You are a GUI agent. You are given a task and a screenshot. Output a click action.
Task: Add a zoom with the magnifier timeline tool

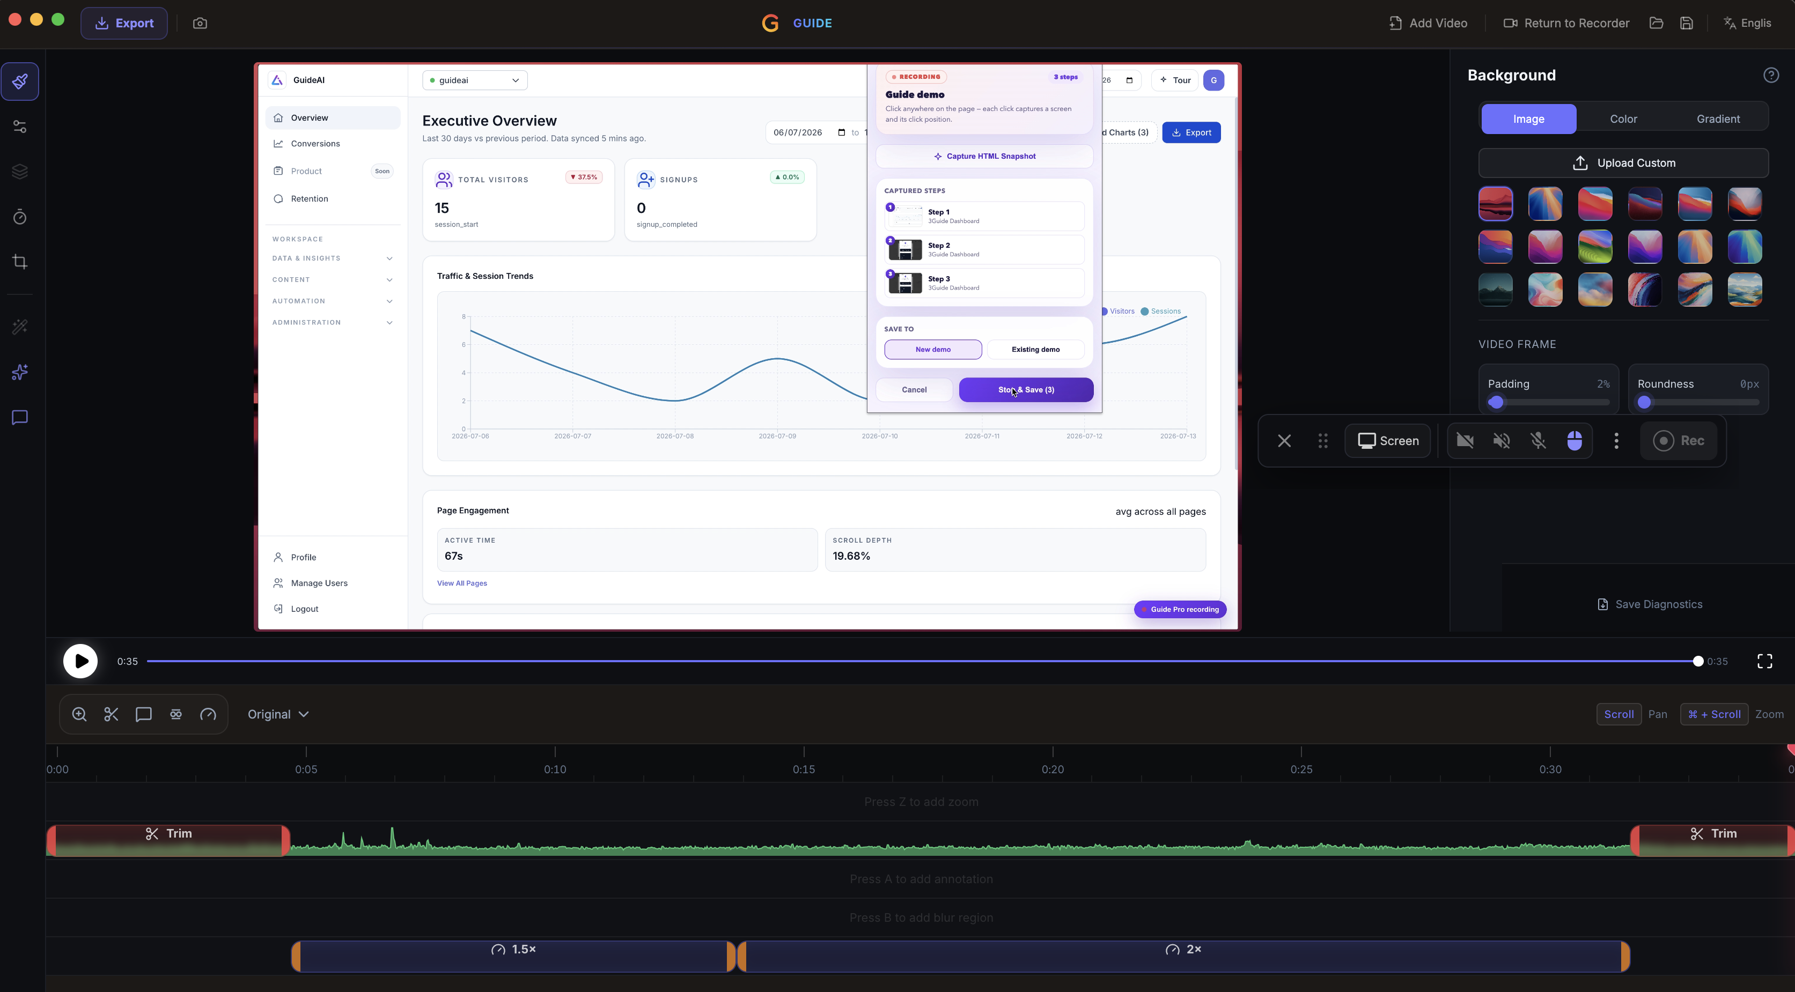click(x=79, y=714)
